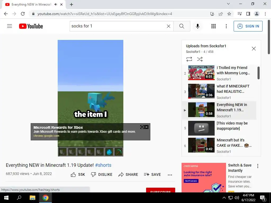The width and height of the screenshot is (271, 203).
Task: Click the ad info icon on overlay
Action: pyautogui.click(x=142, y=127)
